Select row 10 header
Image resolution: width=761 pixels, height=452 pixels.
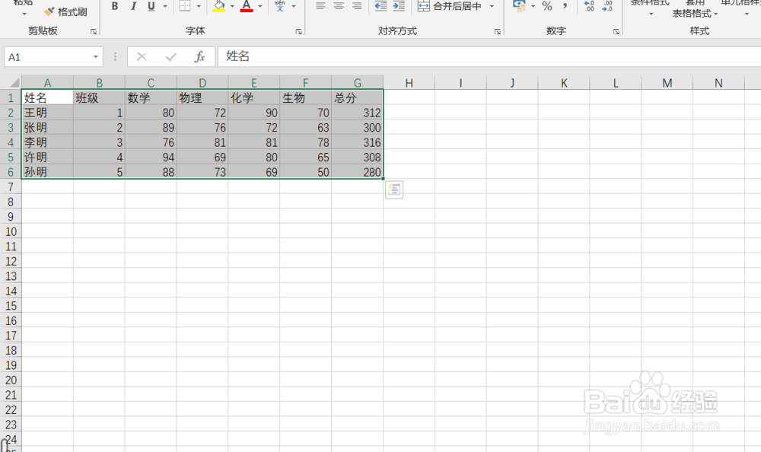pyautogui.click(x=11, y=231)
